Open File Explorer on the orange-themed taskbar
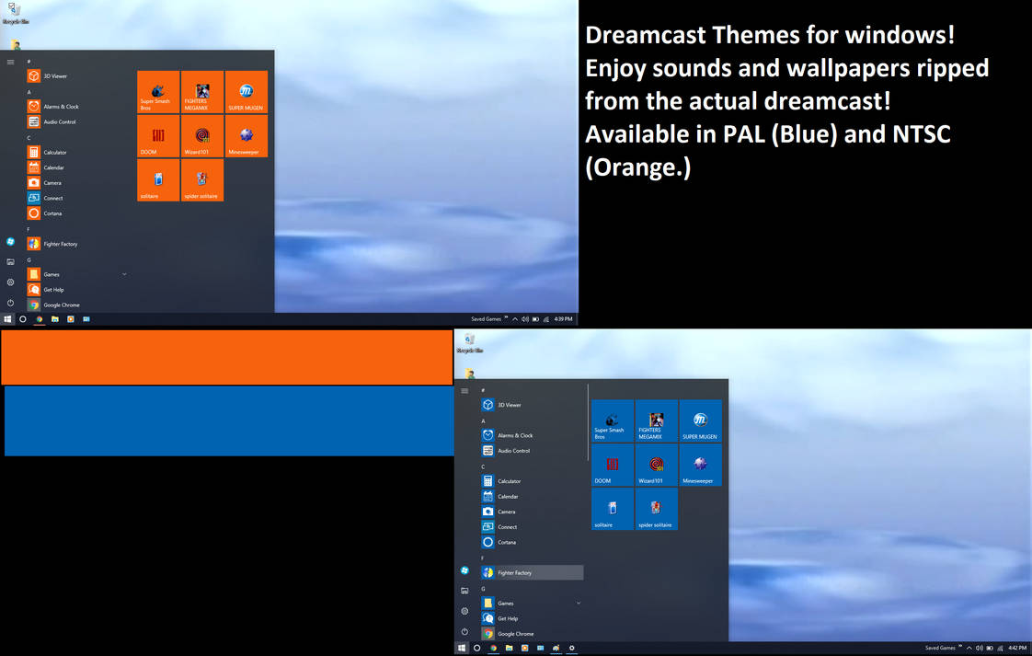Viewport: 1032px width, 656px height. tap(54, 318)
